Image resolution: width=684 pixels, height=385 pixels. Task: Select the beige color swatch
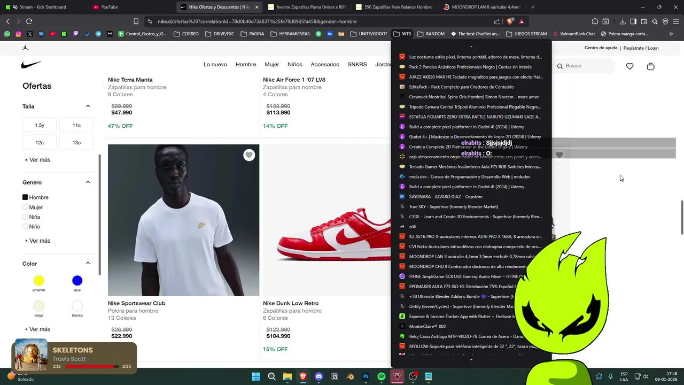tap(38, 306)
